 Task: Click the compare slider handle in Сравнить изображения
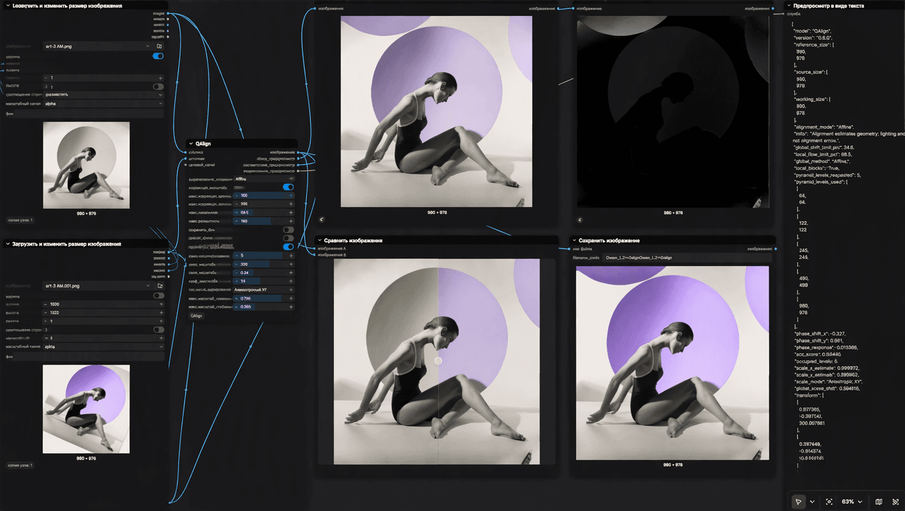click(438, 361)
